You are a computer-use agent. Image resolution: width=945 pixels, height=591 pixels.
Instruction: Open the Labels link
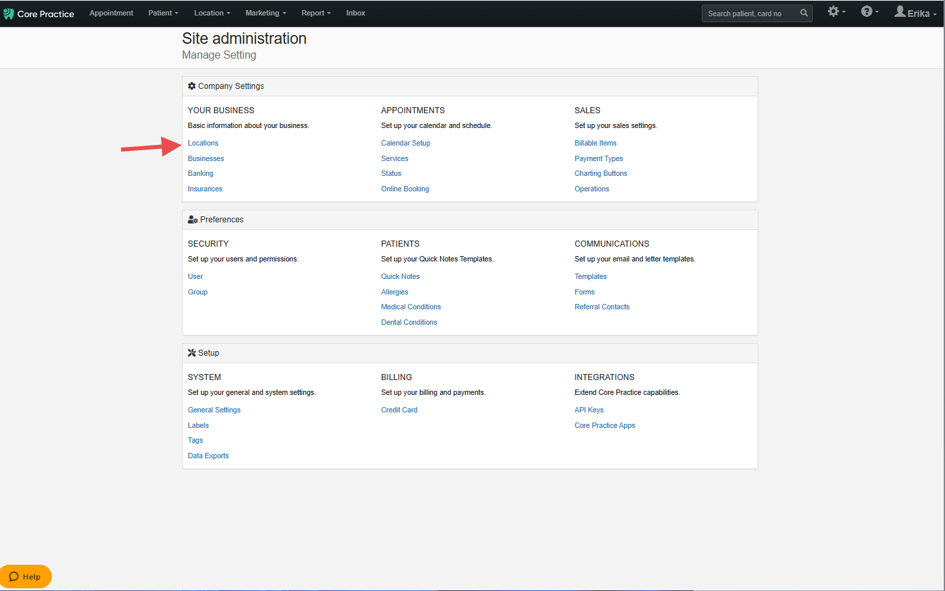198,425
